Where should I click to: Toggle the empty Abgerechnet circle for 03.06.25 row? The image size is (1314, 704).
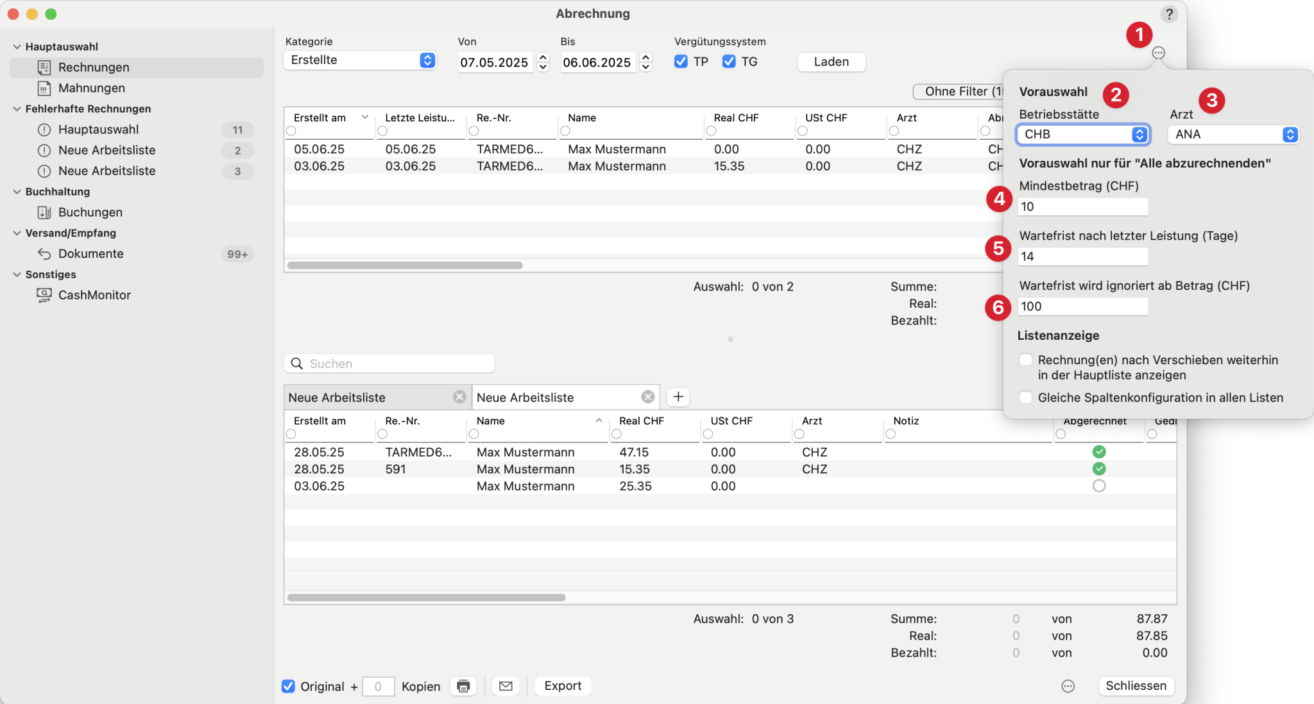1099,486
